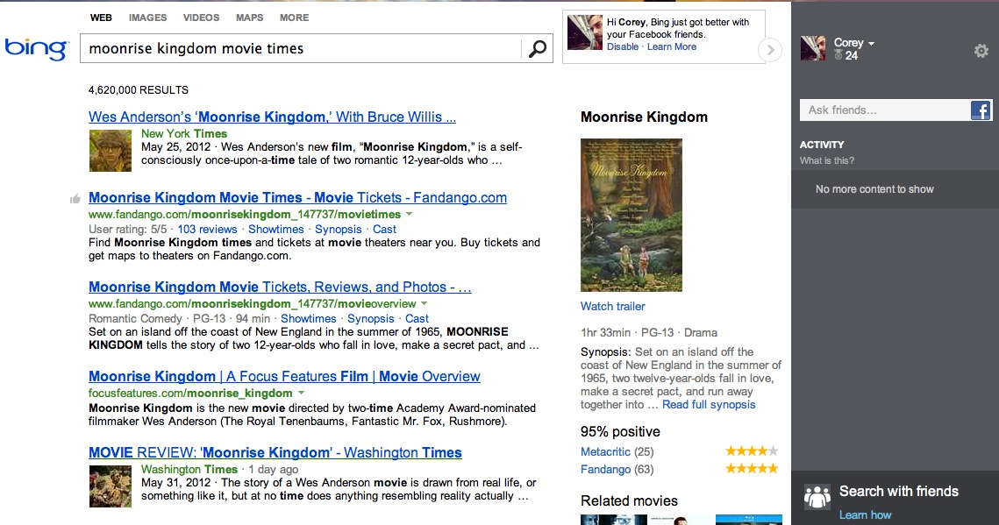Open the MAPS tab
The width and height of the screenshot is (999, 525).
[249, 18]
